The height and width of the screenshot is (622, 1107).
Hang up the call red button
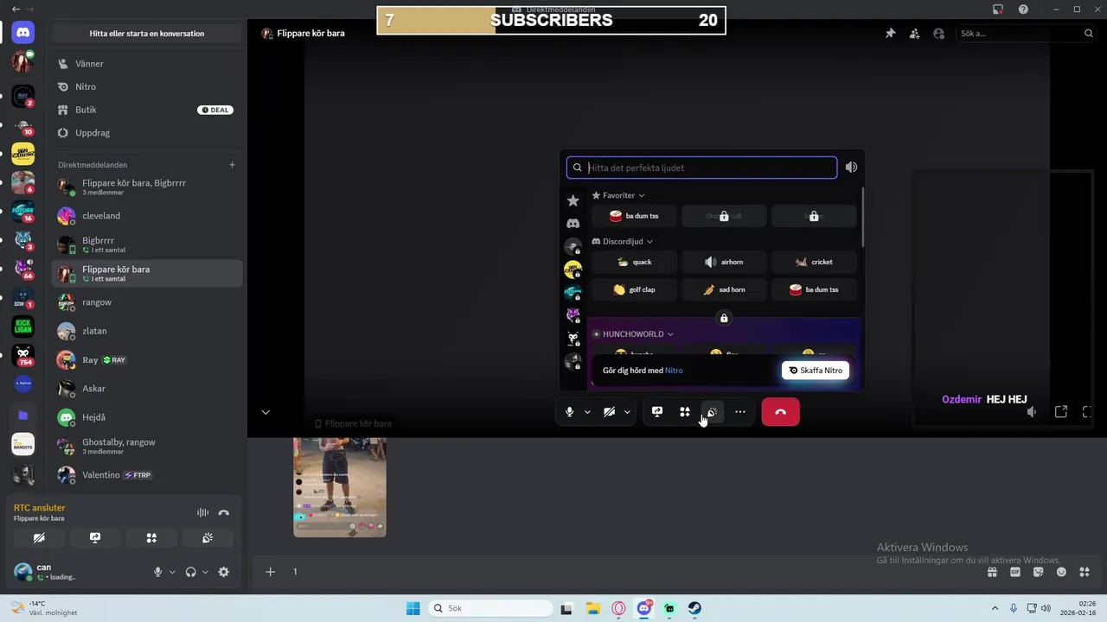(780, 412)
